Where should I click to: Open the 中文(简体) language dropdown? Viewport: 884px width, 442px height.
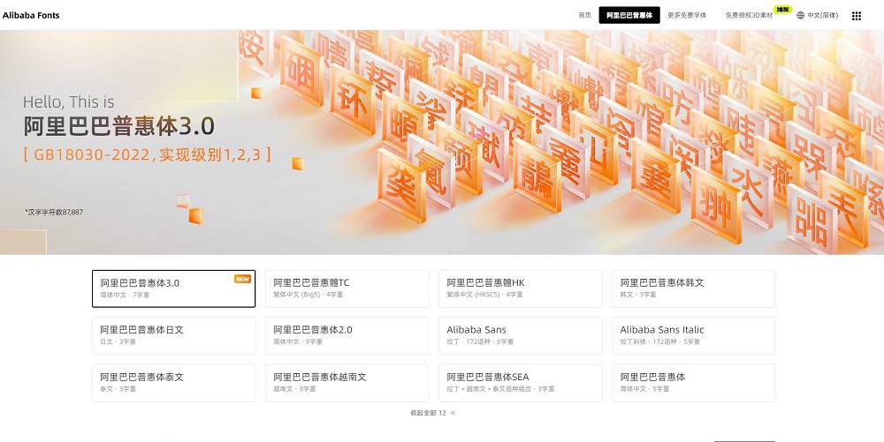[x=821, y=15]
